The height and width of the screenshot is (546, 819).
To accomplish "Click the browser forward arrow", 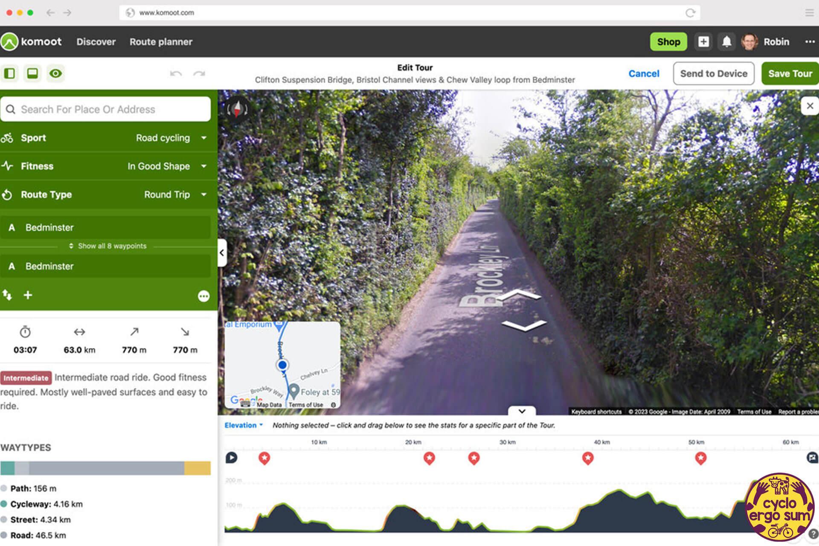I will tap(67, 13).
